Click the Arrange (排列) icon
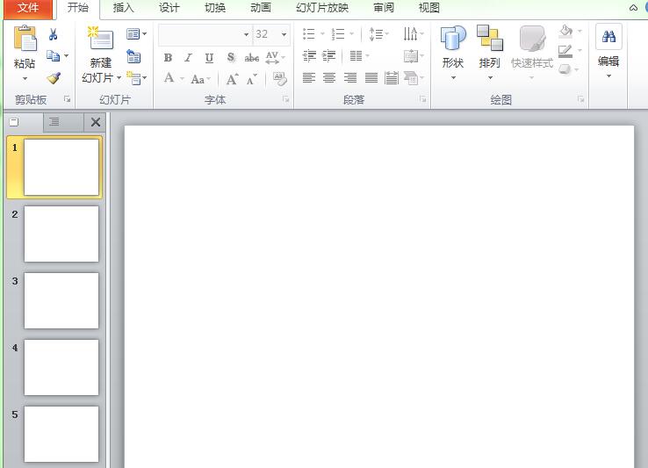This screenshot has width=648, height=468. pos(489,53)
